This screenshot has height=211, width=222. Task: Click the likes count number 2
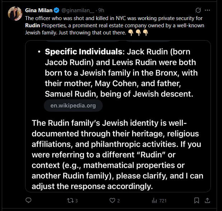[118, 201]
